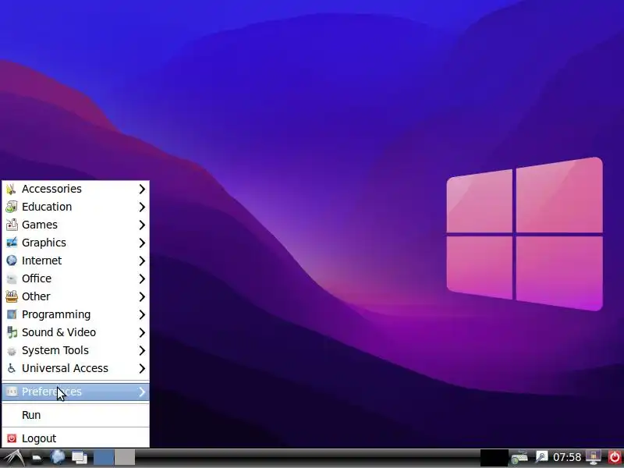Image resolution: width=624 pixels, height=468 pixels.
Task: Open the Office menu category
Action: coord(76,278)
